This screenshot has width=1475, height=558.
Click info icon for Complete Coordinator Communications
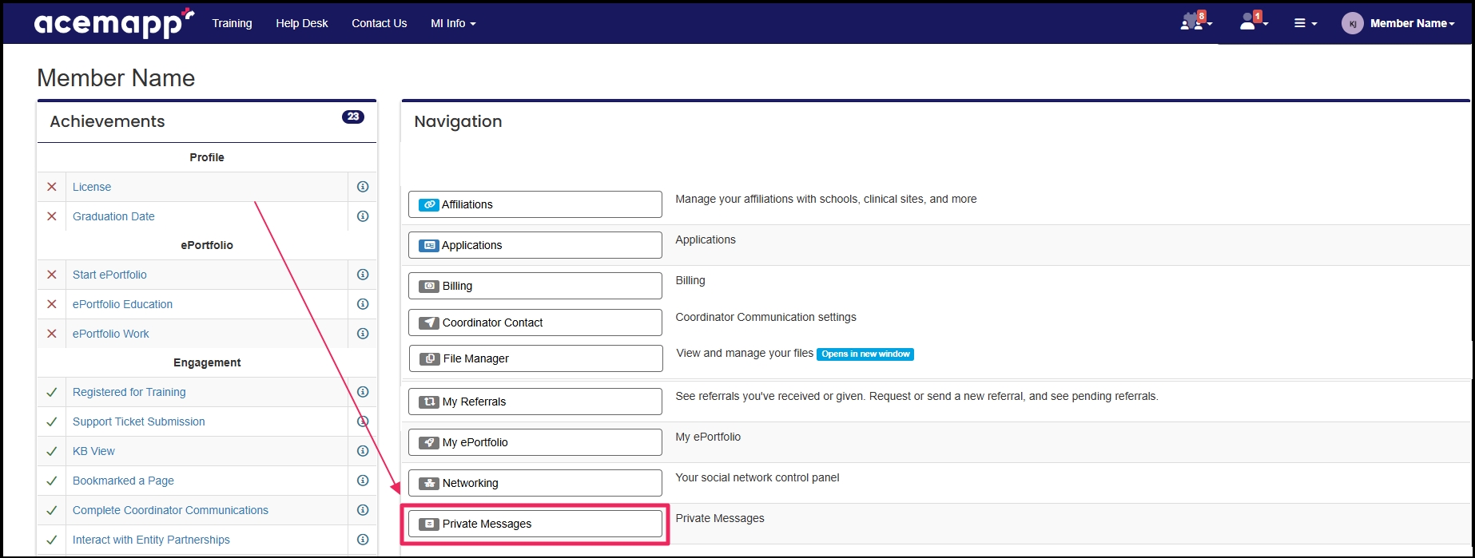[x=363, y=510]
